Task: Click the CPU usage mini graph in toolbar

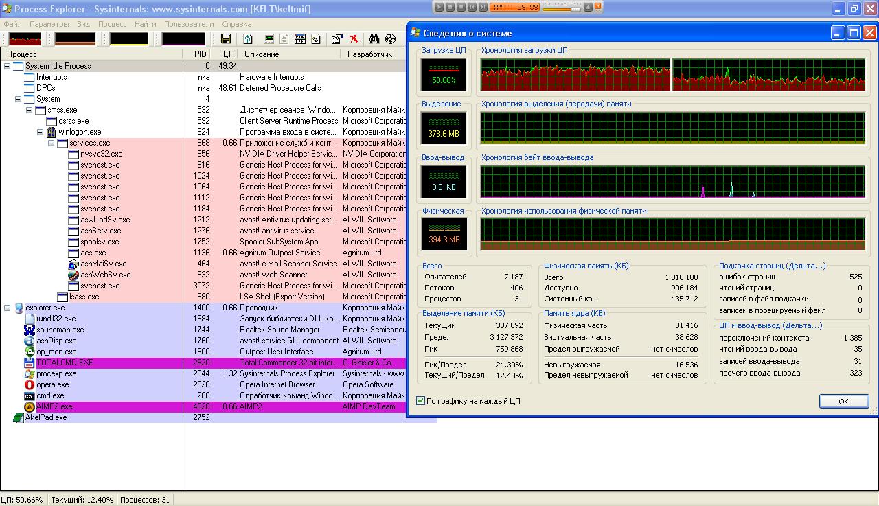Action: [24, 39]
